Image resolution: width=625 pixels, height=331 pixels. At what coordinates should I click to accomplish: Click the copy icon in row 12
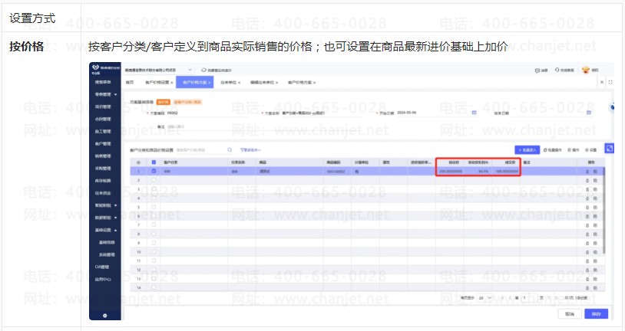(x=595, y=270)
